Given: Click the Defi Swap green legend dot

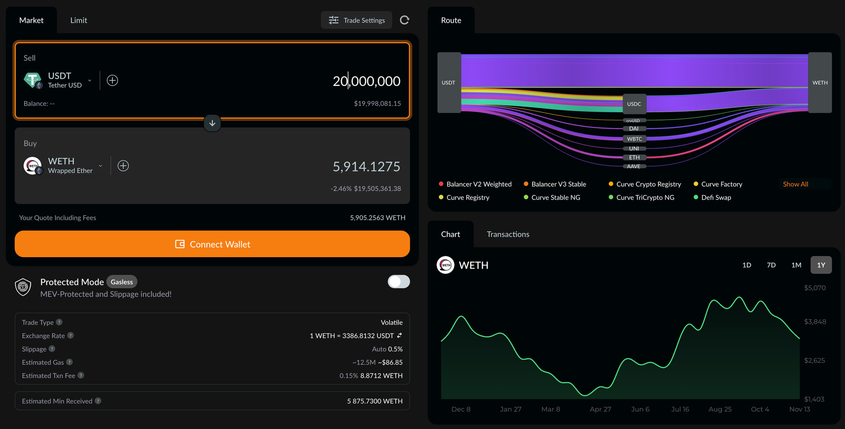Looking at the screenshot, I should (x=696, y=197).
